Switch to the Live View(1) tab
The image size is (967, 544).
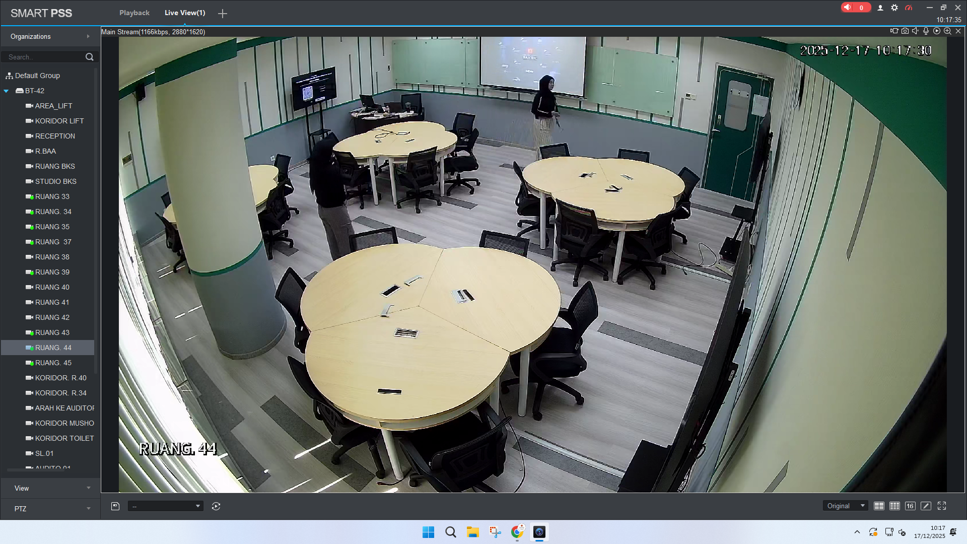tap(185, 13)
